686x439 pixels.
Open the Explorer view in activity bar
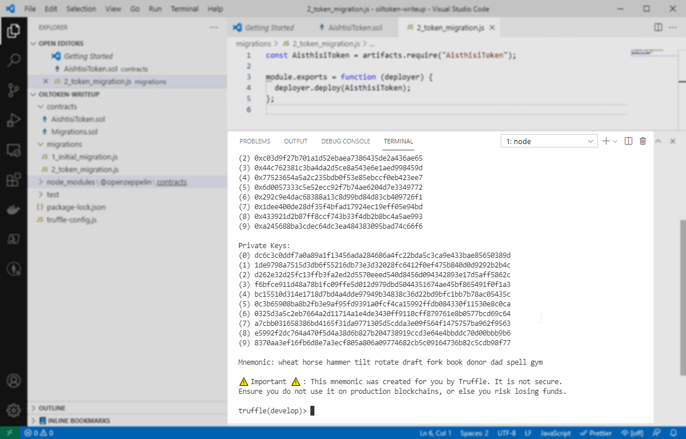click(x=13, y=30)
